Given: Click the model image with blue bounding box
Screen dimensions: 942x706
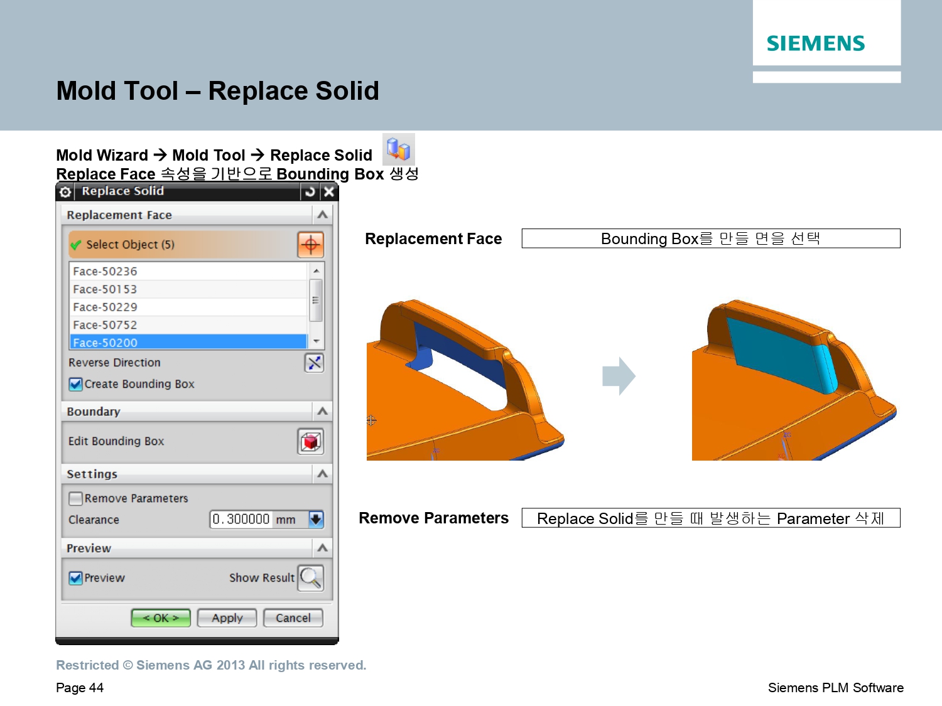Looking at the screenshot, I should tap(794, 380).
